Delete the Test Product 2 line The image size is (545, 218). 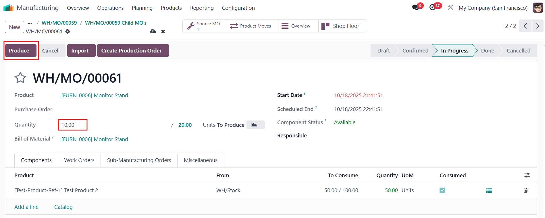pos(525,190)
